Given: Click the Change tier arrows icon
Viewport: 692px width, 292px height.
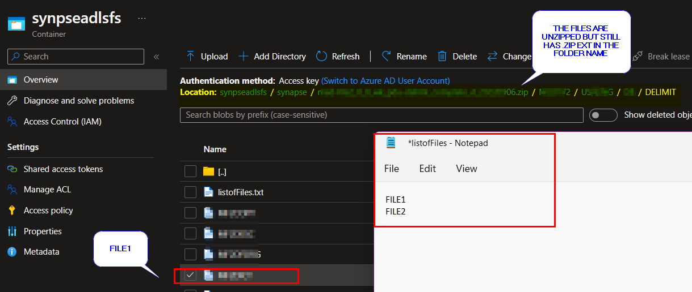Looking at the screenshot, I should [x=492, y=56].
